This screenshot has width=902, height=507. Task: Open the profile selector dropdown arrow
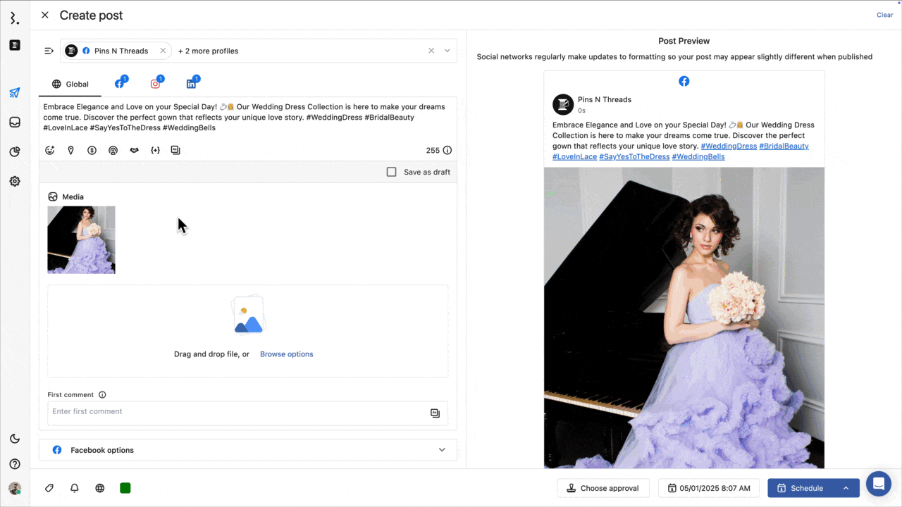click(x=447, y=51)
